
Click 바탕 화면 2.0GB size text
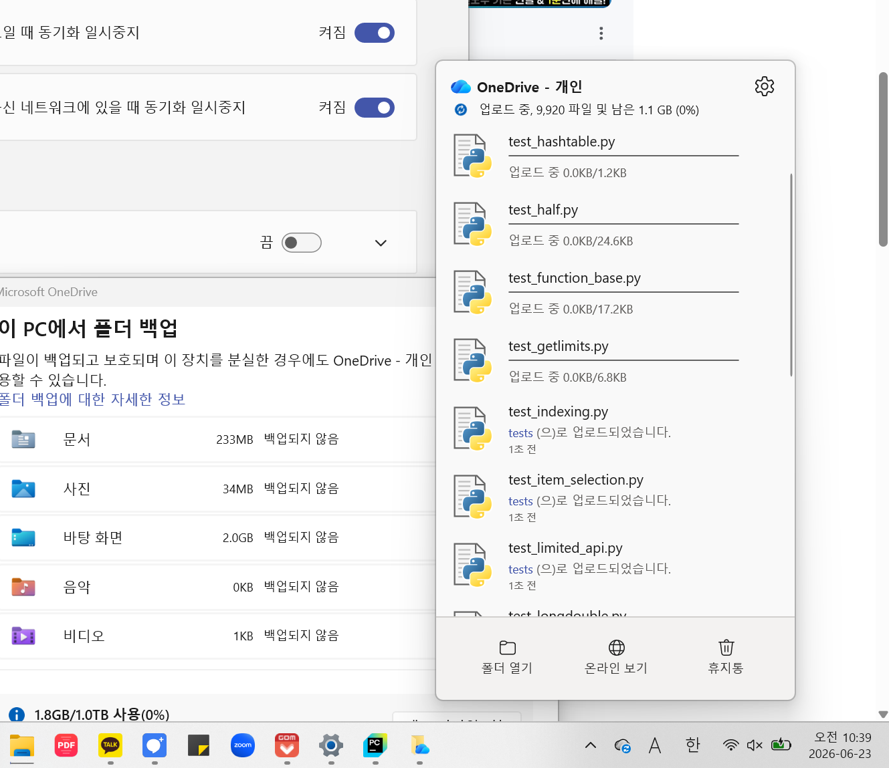coord(237,538)
